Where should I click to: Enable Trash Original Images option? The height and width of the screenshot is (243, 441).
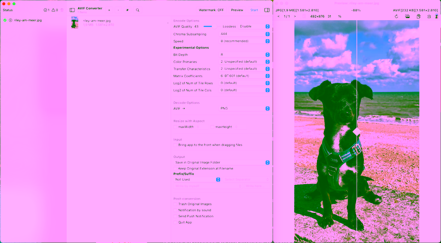coord(175,204)
